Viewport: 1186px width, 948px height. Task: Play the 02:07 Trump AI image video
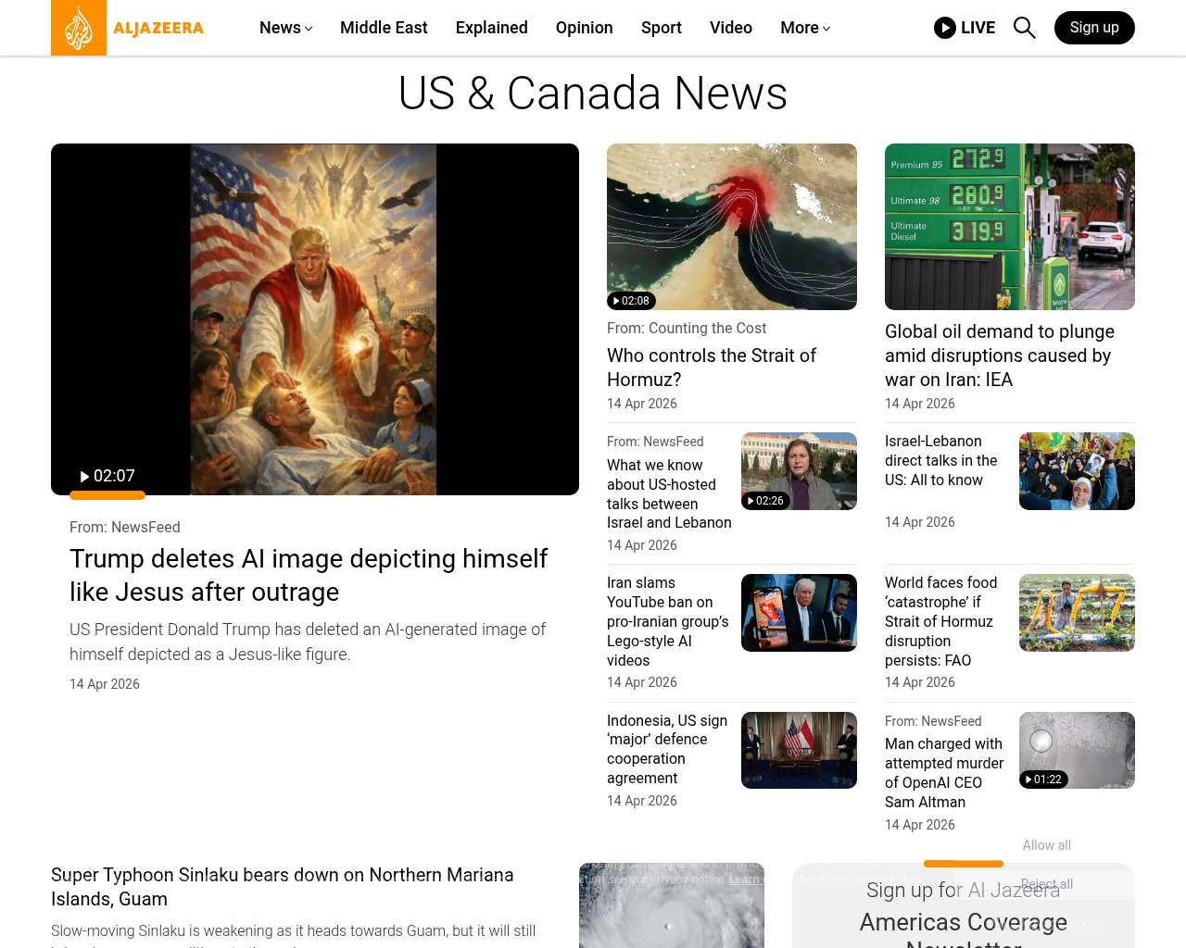tap(107, 476)
